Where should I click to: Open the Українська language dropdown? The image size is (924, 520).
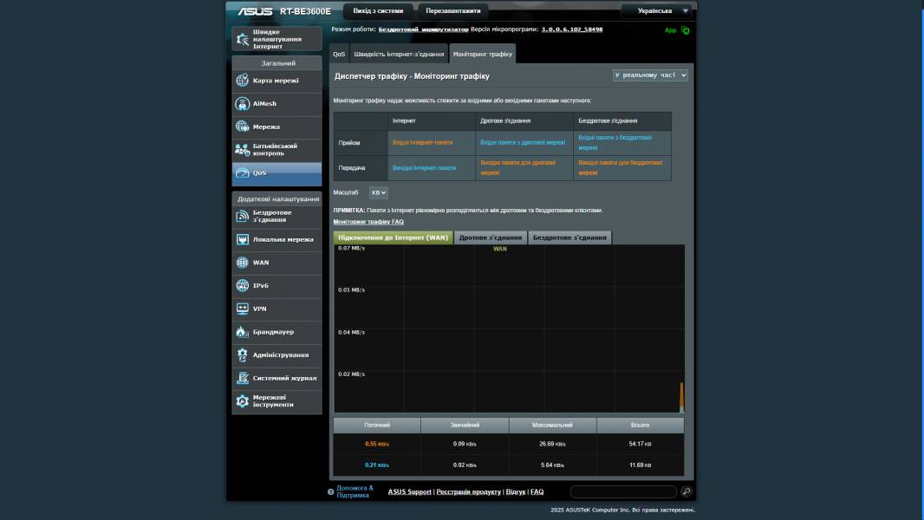pyautogui.click(x=656, y=10)
